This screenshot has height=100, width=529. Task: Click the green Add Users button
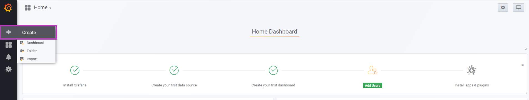pyautogui.click(x=372, y=86)
